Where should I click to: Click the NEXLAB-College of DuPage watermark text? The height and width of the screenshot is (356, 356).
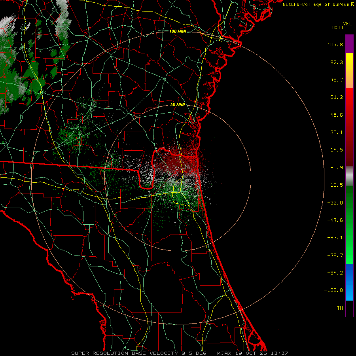click(318, 4)
